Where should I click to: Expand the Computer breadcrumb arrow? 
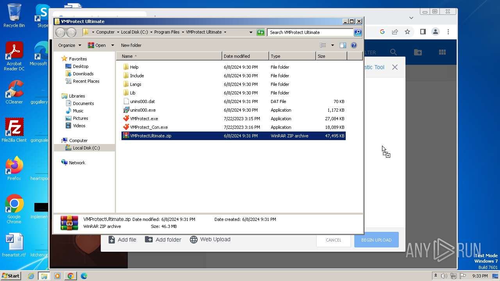coord(118,32)
